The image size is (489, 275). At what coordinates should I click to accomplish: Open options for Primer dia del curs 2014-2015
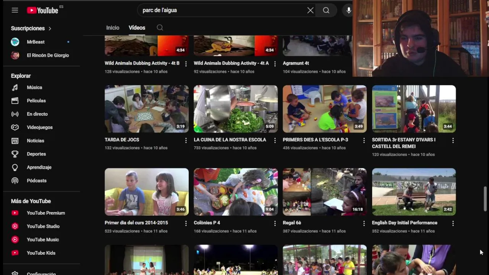(186, 223)
